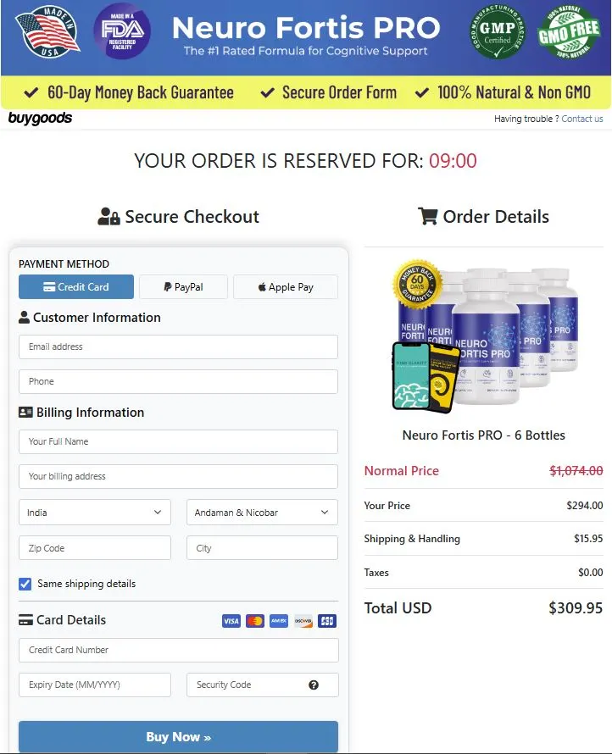The height and width of the screenshot is (754, 612).
Task: Uncheck Same shipping details
Action: [x=25, y=584]
